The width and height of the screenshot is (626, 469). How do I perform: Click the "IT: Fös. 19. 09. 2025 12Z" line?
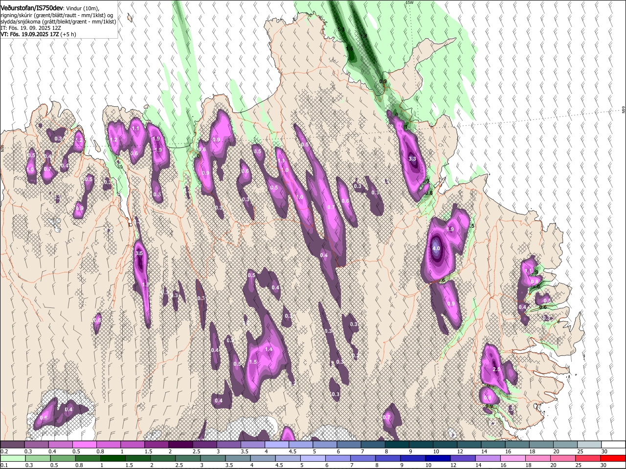point(31,28)
